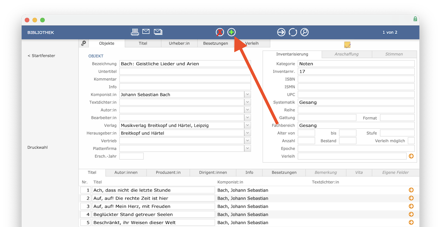441x227 pixels.
Task: Click the Epoche input field
Action: [x=356, y=148]
